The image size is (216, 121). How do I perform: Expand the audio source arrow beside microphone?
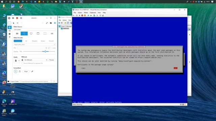click(19, 61)
